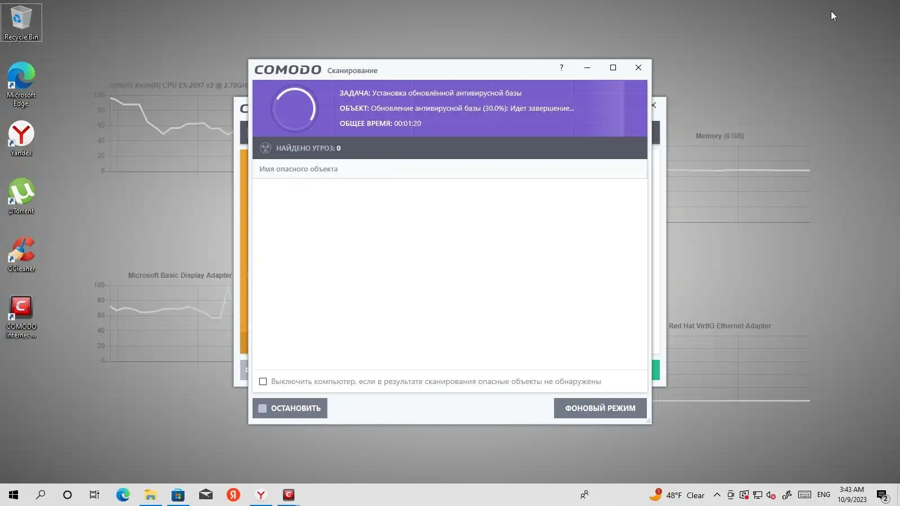The height and width of the screenshot is (506, 900).
Task: Click the ОСТАНОВИТЬ stop button
Action: 290,408
